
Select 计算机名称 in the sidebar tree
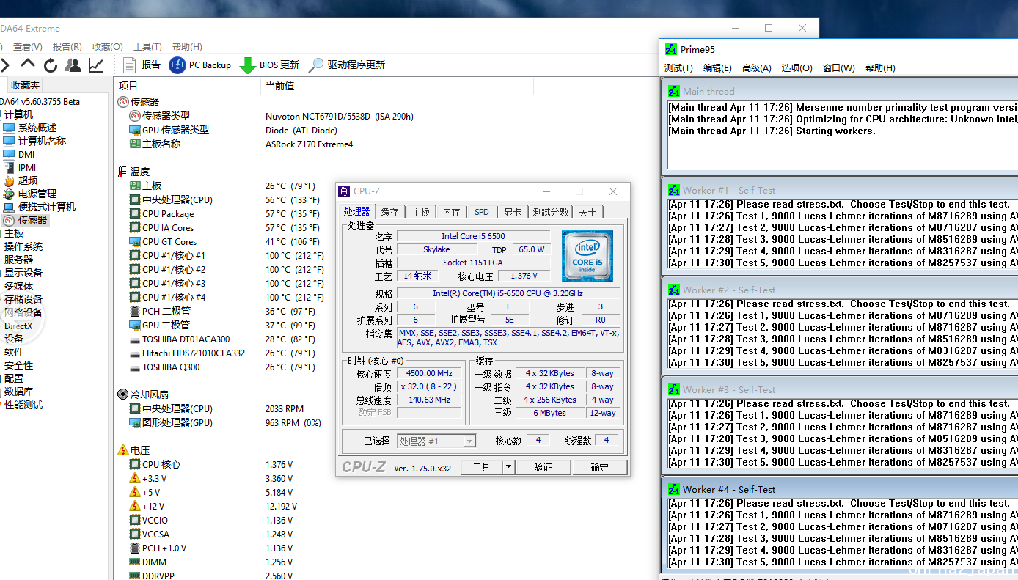tap(42, 141)
